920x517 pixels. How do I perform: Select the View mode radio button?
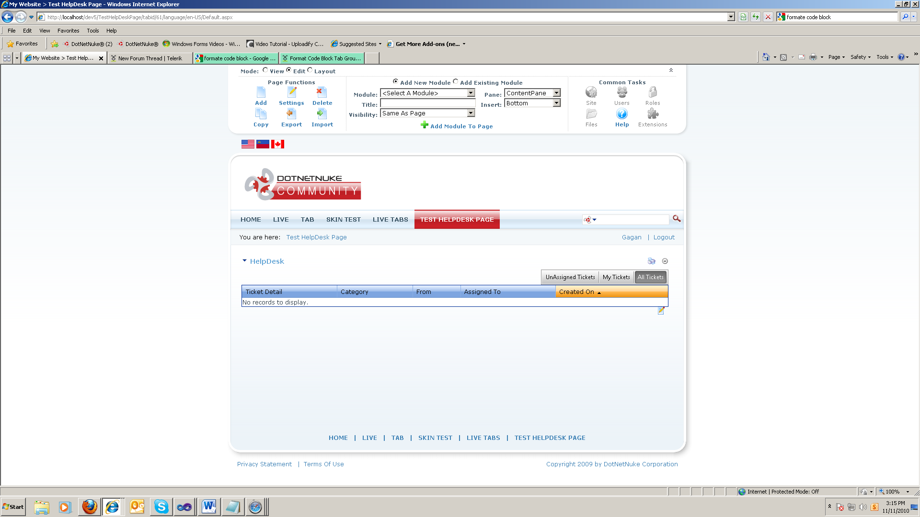click(265, 70)
